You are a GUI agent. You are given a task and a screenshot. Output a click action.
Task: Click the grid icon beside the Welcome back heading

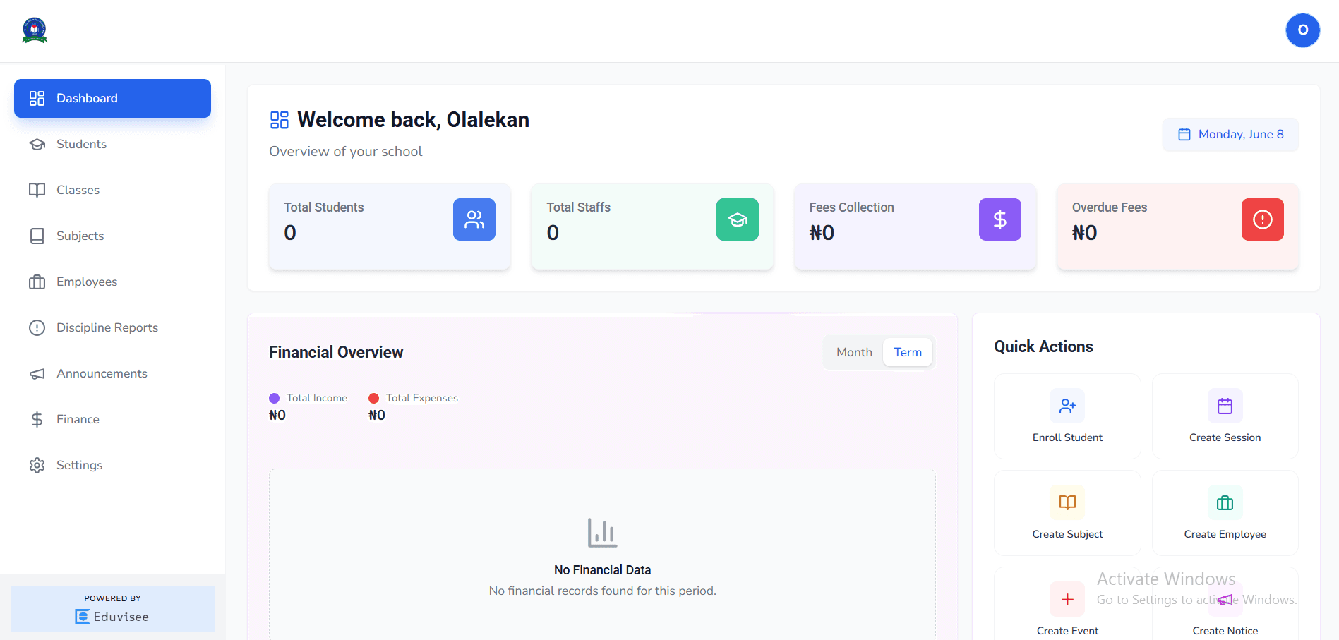(280, 120)
